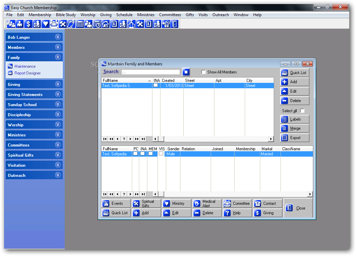Click the Labels button
The height and width of the screenshot is (256, 356).
[295, 119]
